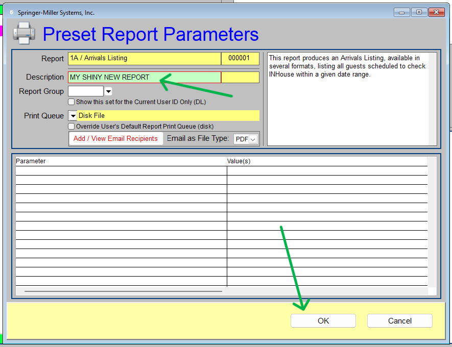Click the report number field 000001
452x347 pixels.
pos(240,59)
